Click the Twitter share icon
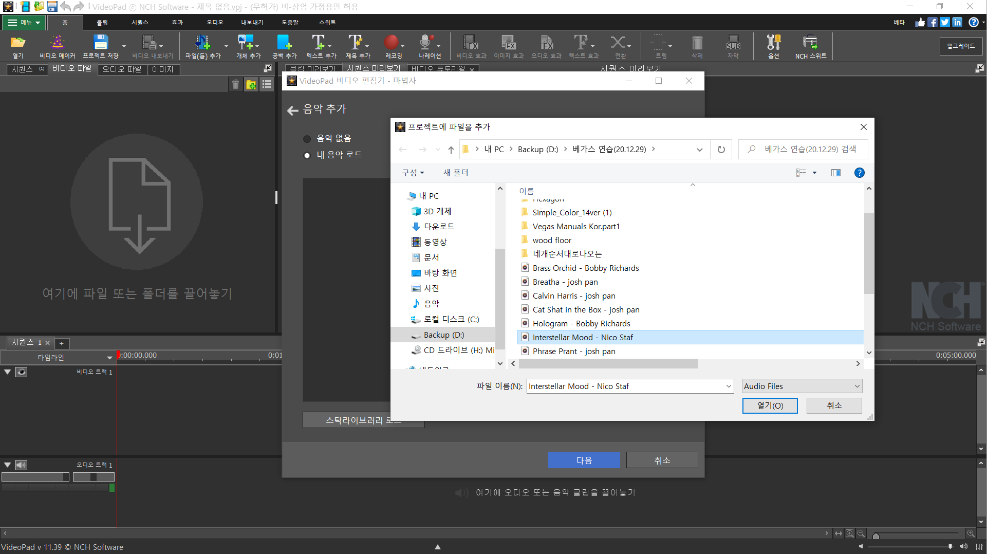 point(945,22)
